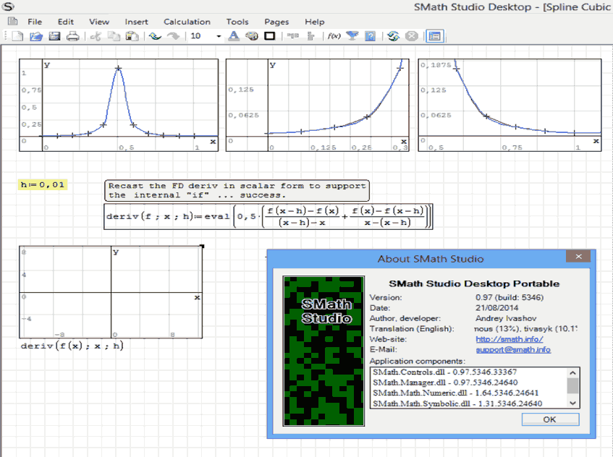
Task: Select the h:=0,01 assignment region
Action: (43, 185)
